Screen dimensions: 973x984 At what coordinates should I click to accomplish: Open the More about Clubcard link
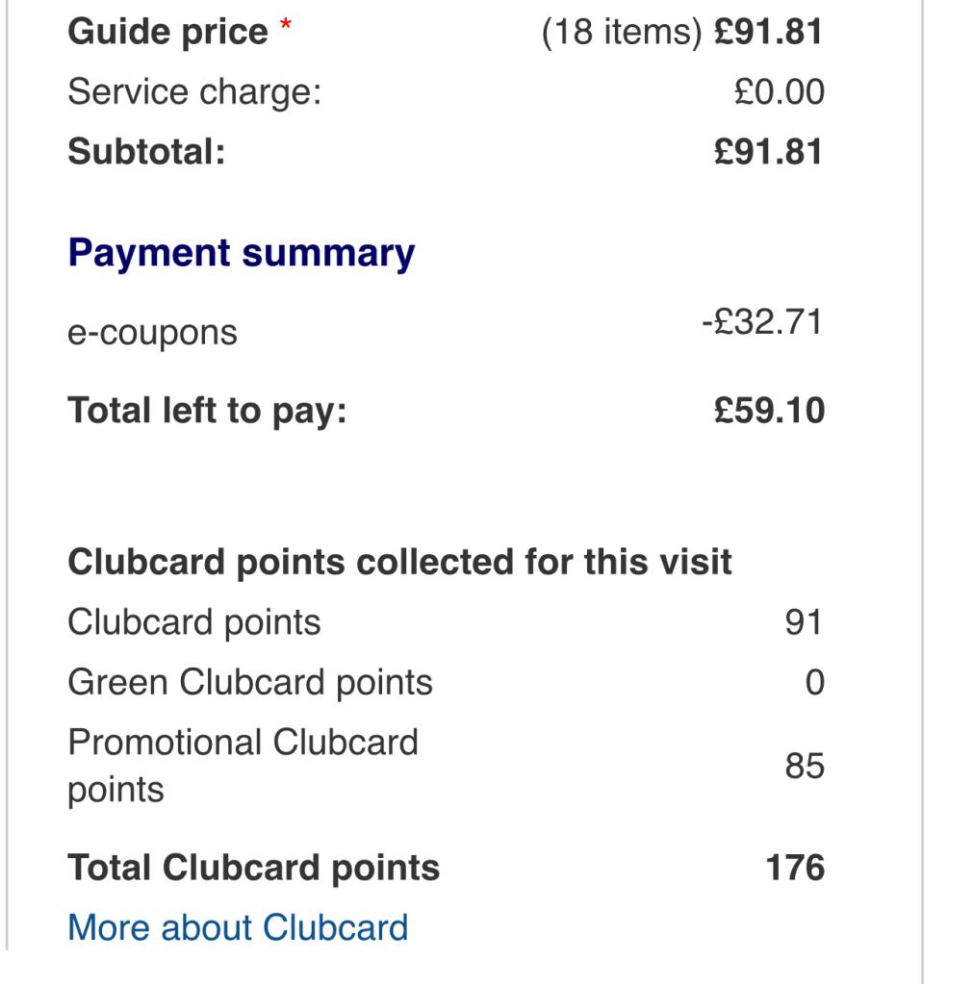[x=238, y=927]
